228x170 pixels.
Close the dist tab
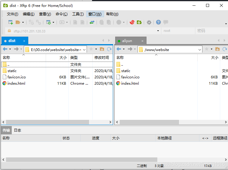point(24,41)
